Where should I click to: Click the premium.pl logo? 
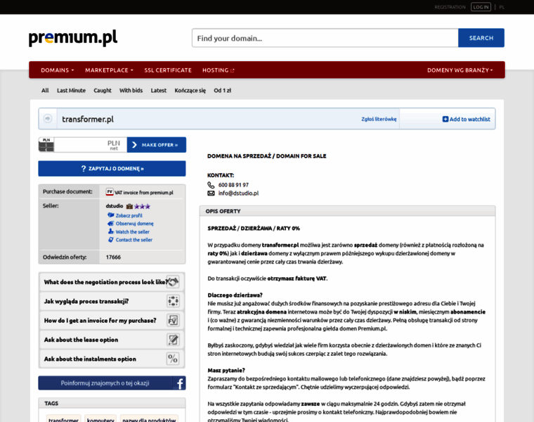[73, 37]
